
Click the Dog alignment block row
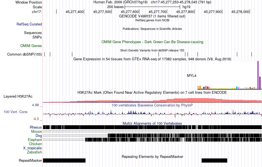[185, 135]
